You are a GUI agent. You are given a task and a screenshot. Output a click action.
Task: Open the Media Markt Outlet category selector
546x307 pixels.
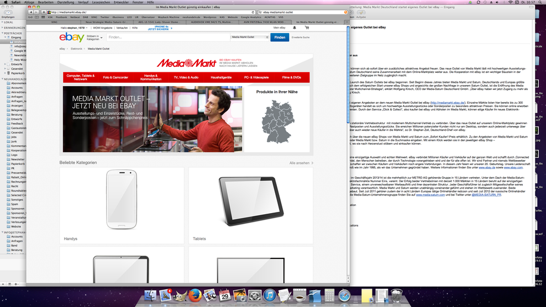[x=250, y=37]
